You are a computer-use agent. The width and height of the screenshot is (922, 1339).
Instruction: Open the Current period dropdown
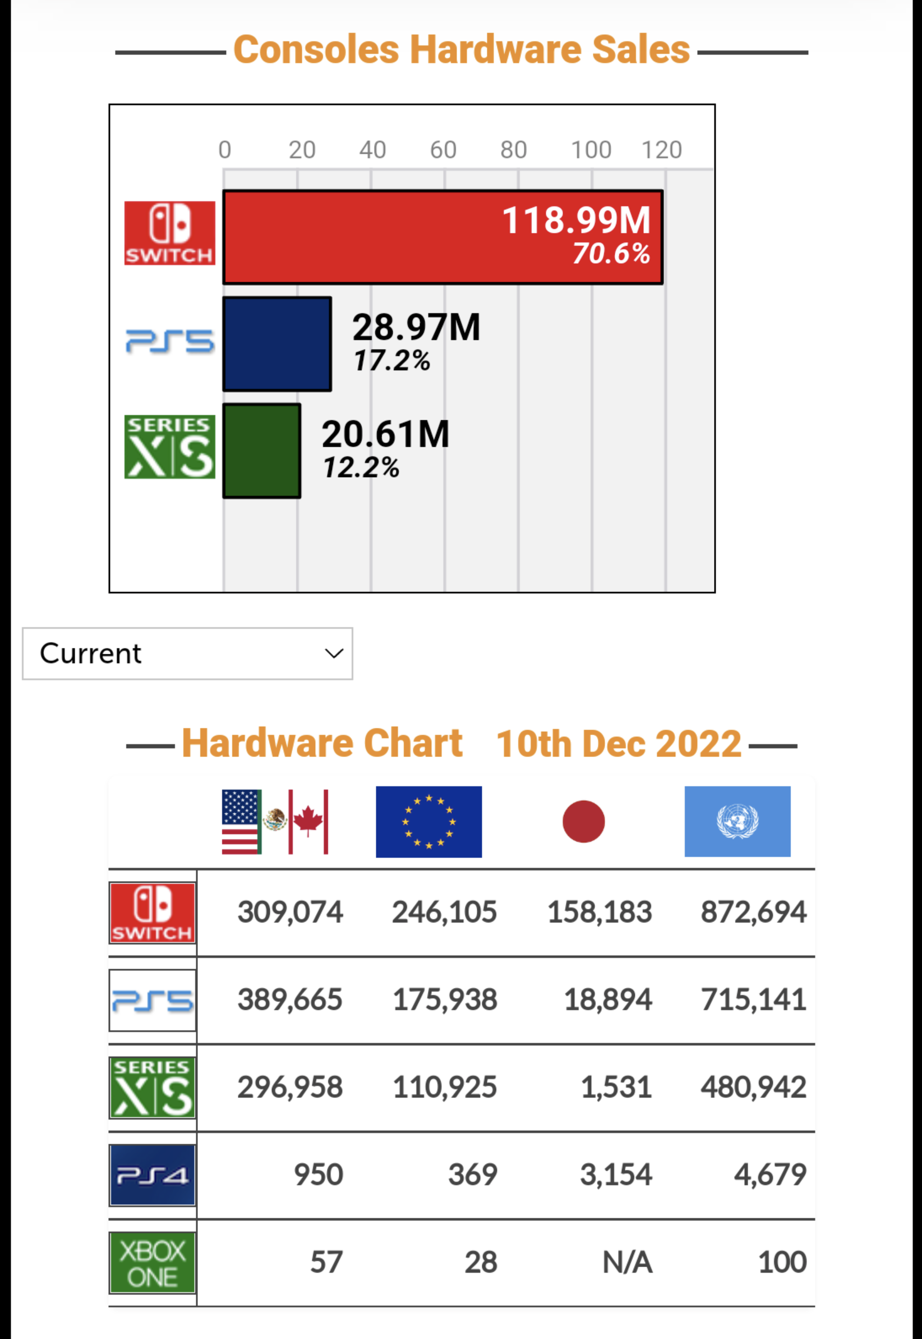188,654
